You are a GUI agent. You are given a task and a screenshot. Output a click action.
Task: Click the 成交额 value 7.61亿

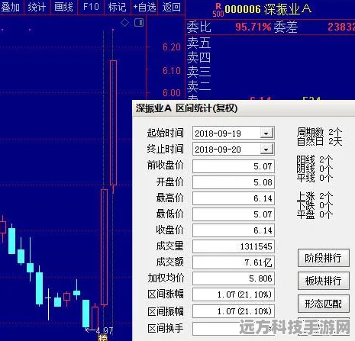tap(234, 262)
